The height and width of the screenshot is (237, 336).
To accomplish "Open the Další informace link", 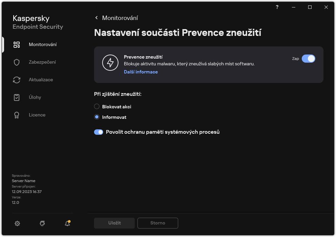I will (141, 72).
